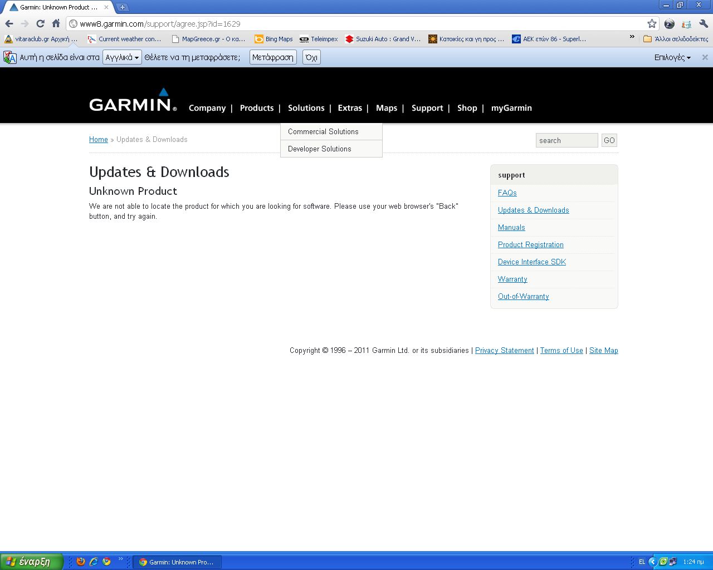Go to browser home icon

[56, 23]
